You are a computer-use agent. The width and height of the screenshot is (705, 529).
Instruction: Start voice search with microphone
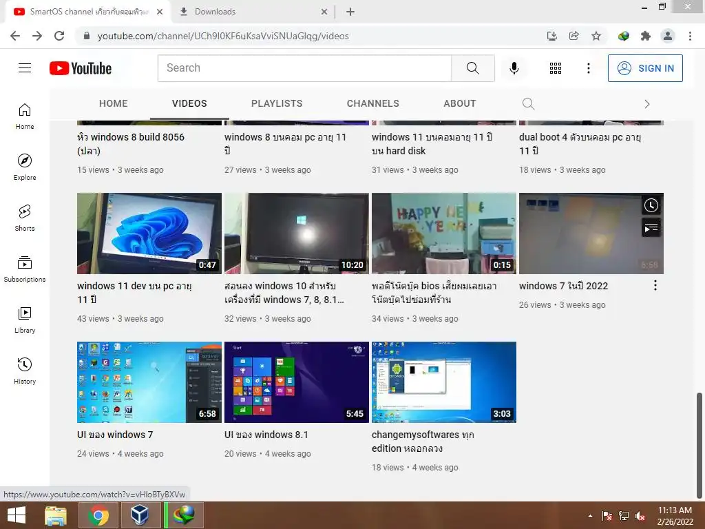(x=514, y=68)
